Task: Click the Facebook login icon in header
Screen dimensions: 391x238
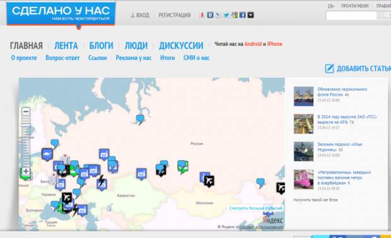Action: (x=242, y=15)
